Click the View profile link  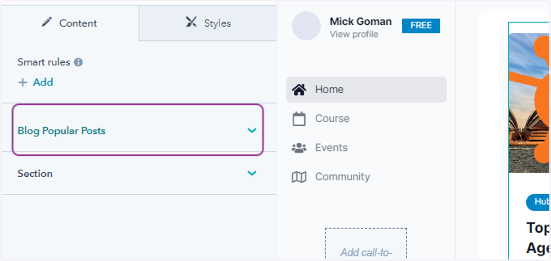click(x=354, y=34)
